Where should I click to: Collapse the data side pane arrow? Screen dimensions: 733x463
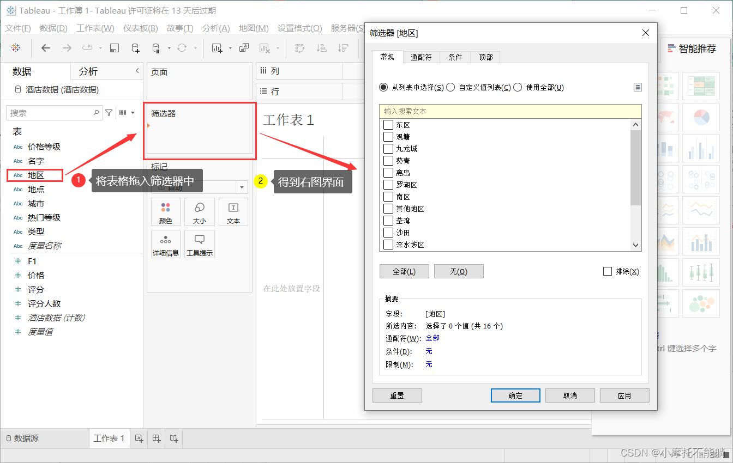click(x=137, y=71)
